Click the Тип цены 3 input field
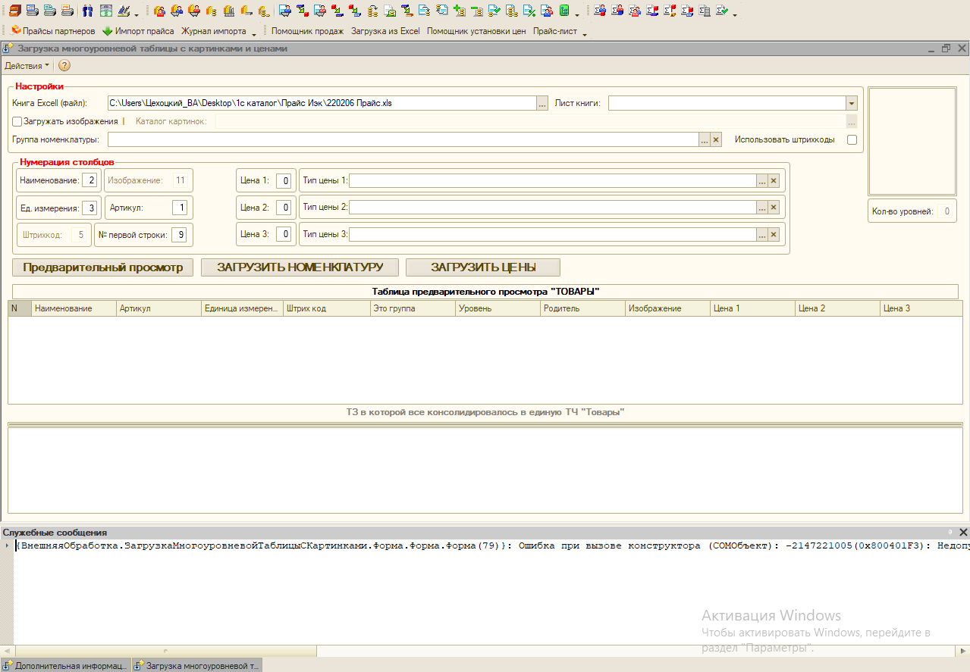The height and width of the screenshot is (672, 970). click(x=553, y=235)
